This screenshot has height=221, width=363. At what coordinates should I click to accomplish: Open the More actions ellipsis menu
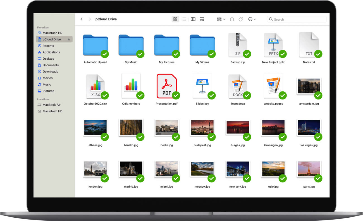coord(252,19)
